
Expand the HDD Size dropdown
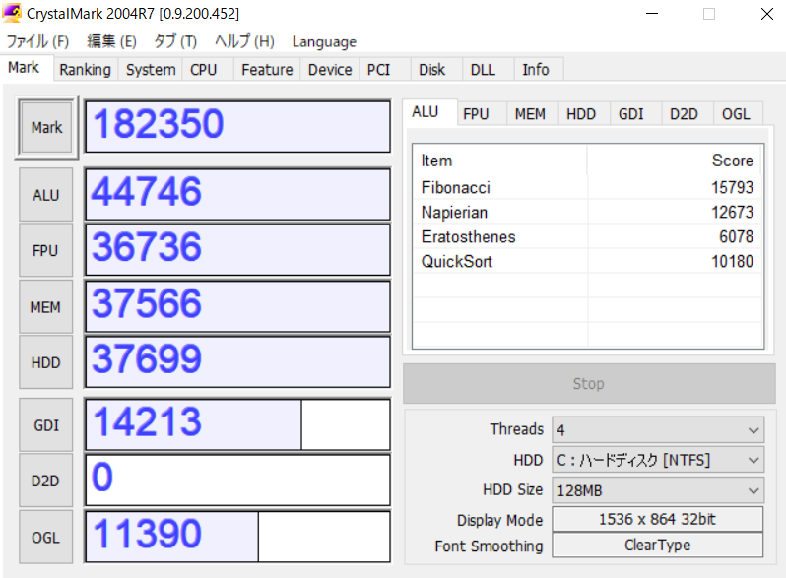coord(657,490)
